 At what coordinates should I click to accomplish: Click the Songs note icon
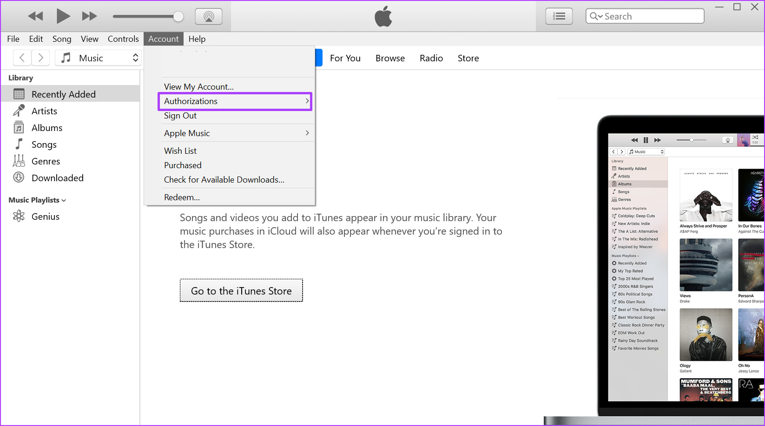[x=19, y=144]
